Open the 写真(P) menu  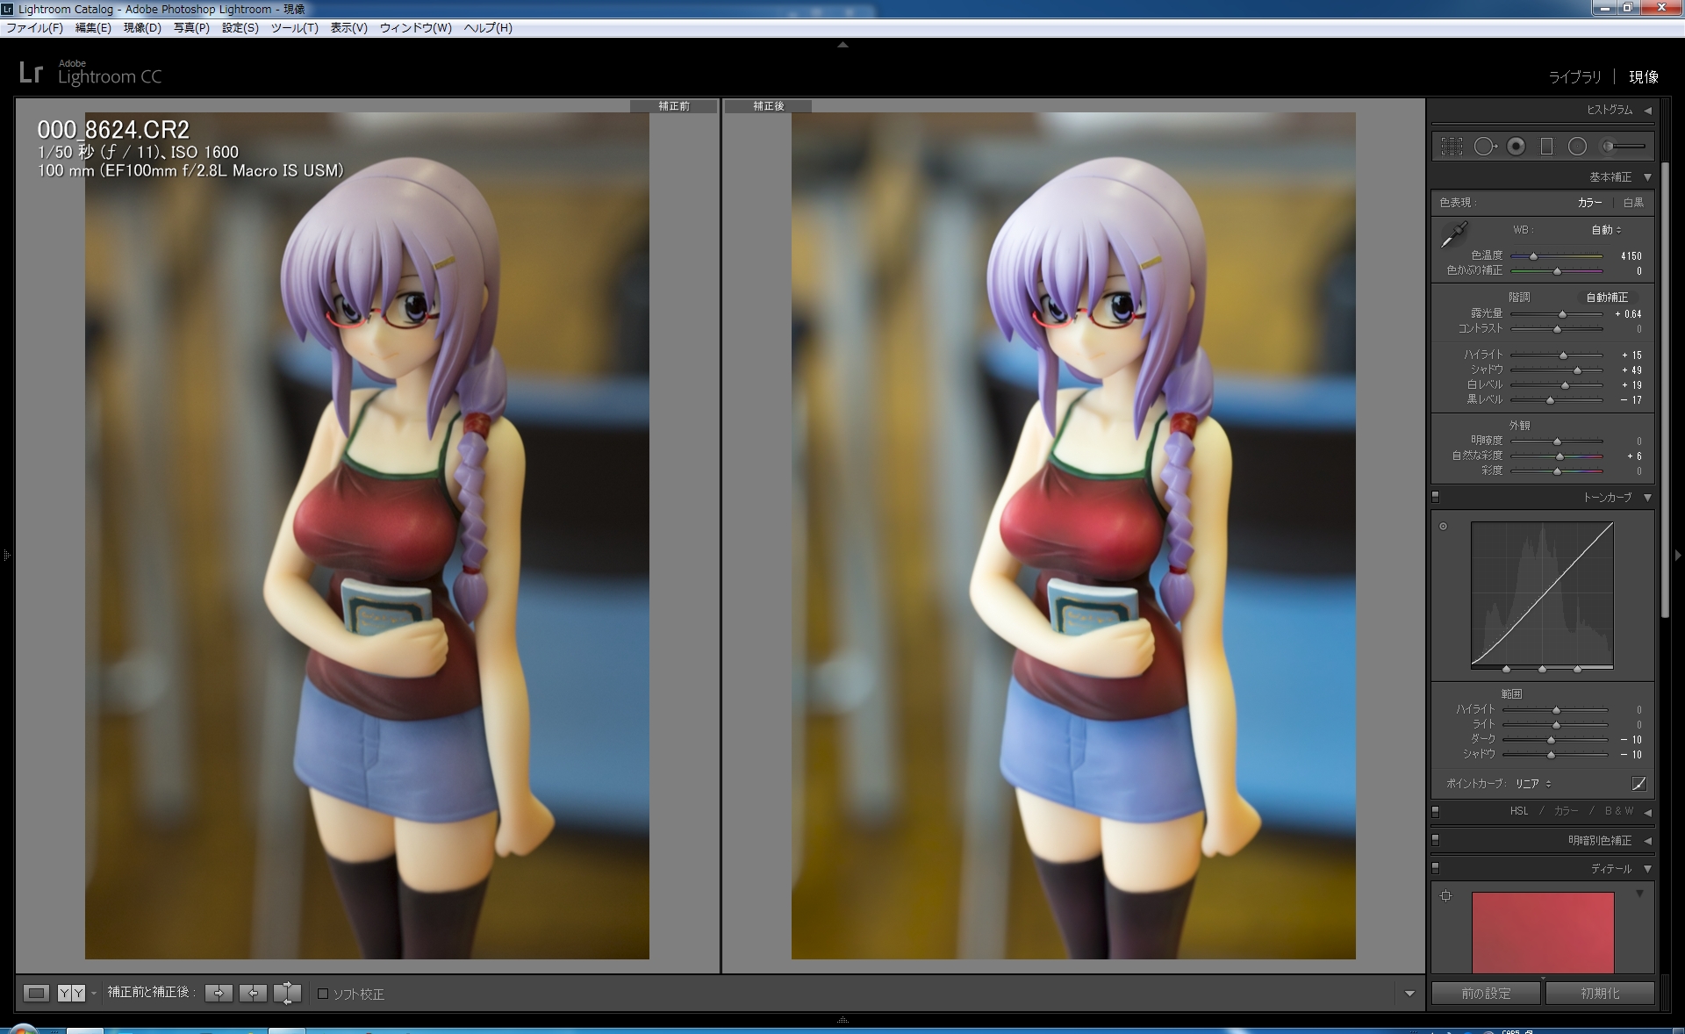[x=191, y=28]
